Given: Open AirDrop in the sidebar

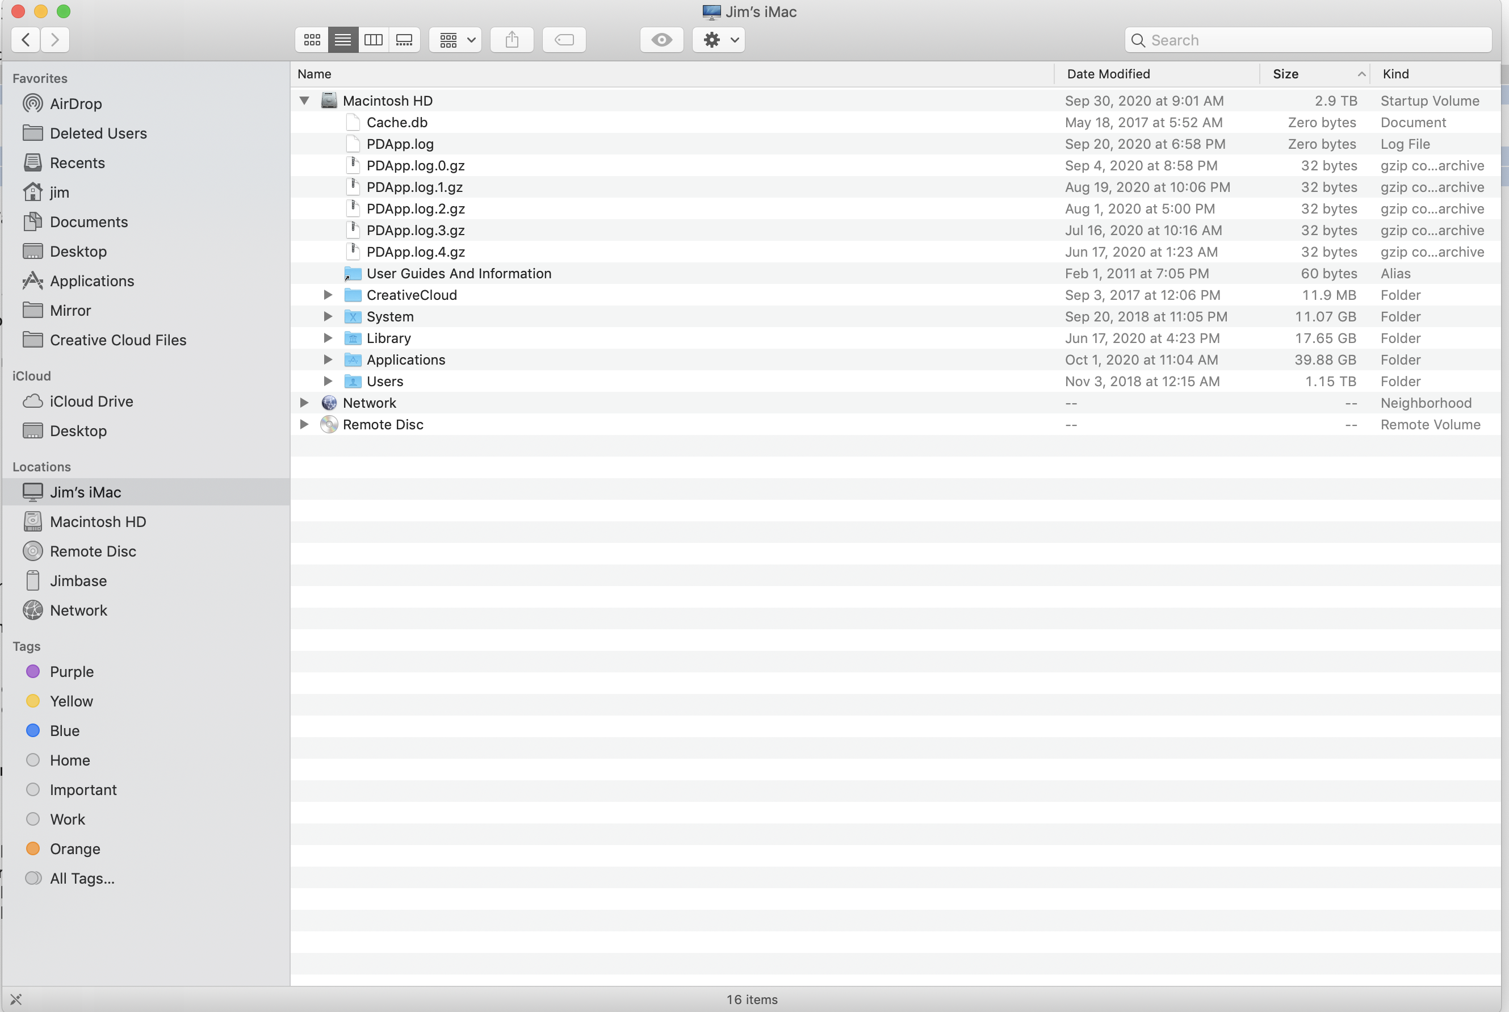Looking at the screenshot, I should point(76,104).
